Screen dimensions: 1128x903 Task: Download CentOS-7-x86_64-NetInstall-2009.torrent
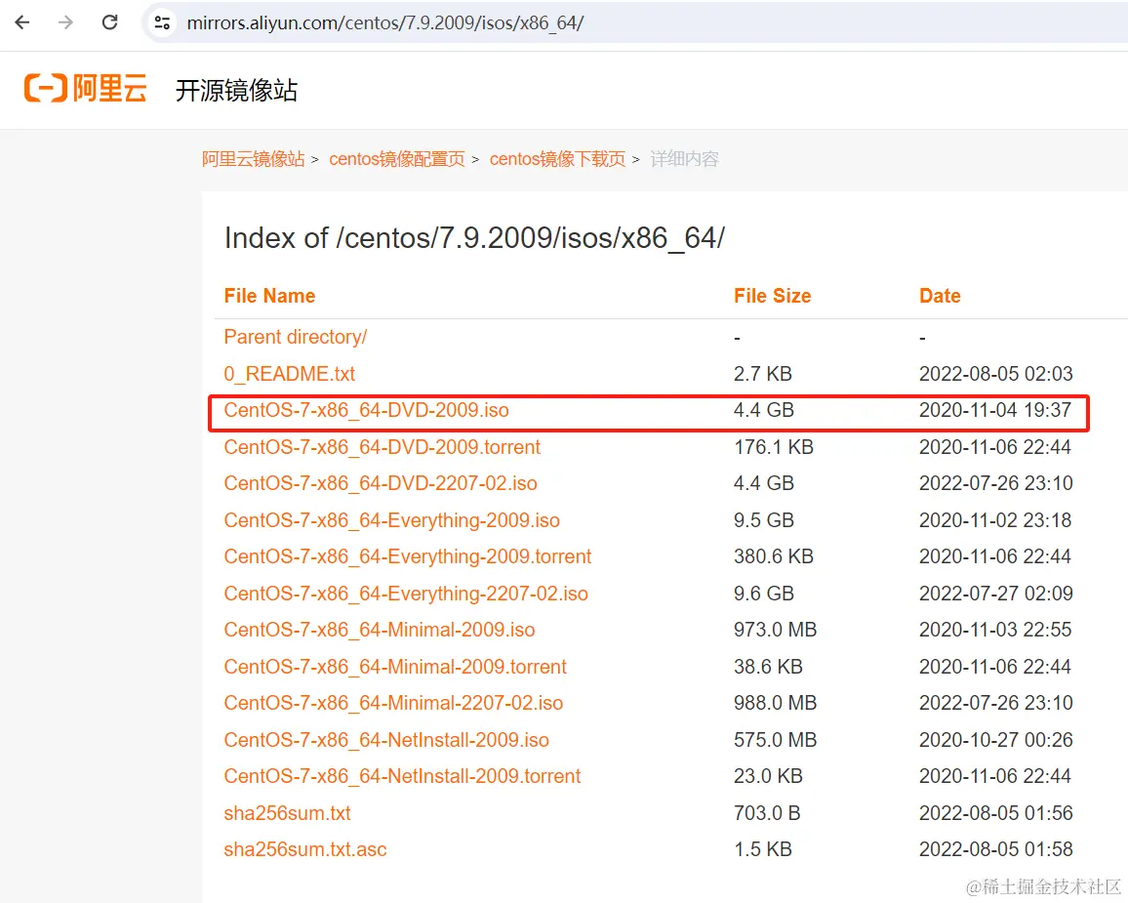402,776
